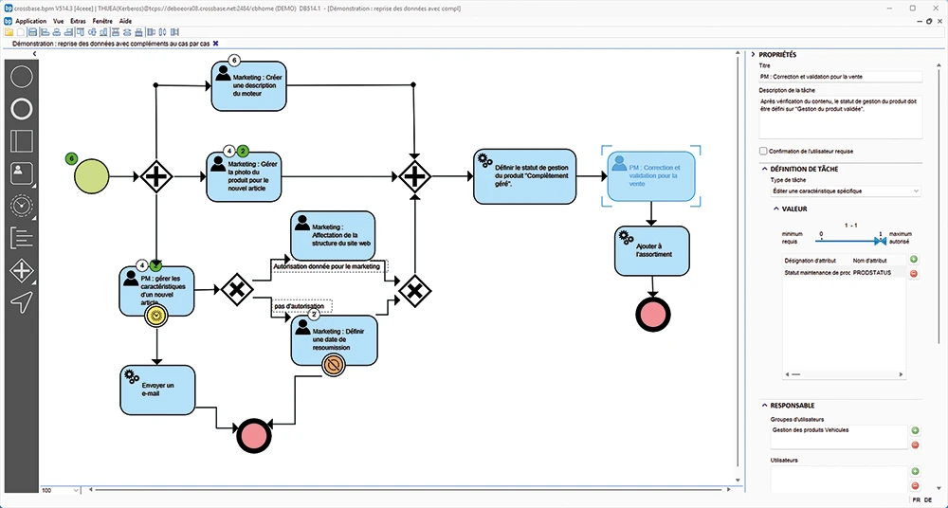Select the merging exclusive gateway below the parallel join
Image resolution: width=948 pixels, height=508 pixels.
point(415,292)
